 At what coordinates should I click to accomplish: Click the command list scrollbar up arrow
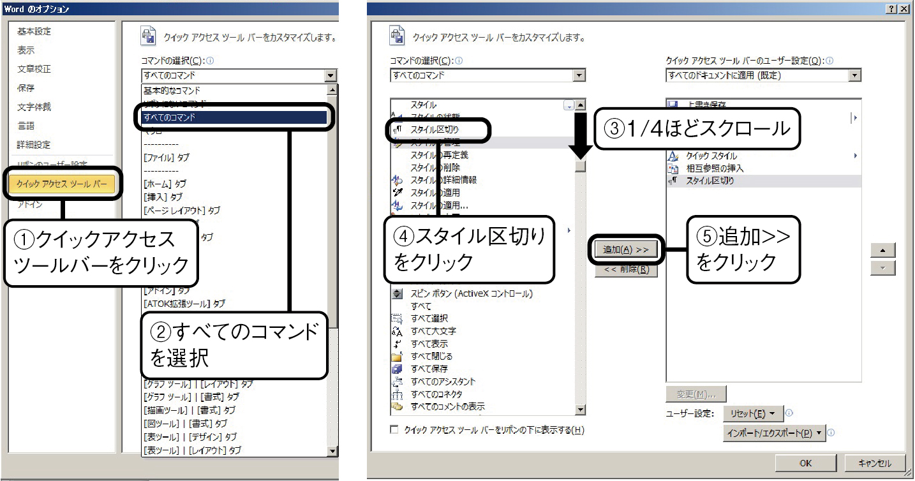click(580, 105)
